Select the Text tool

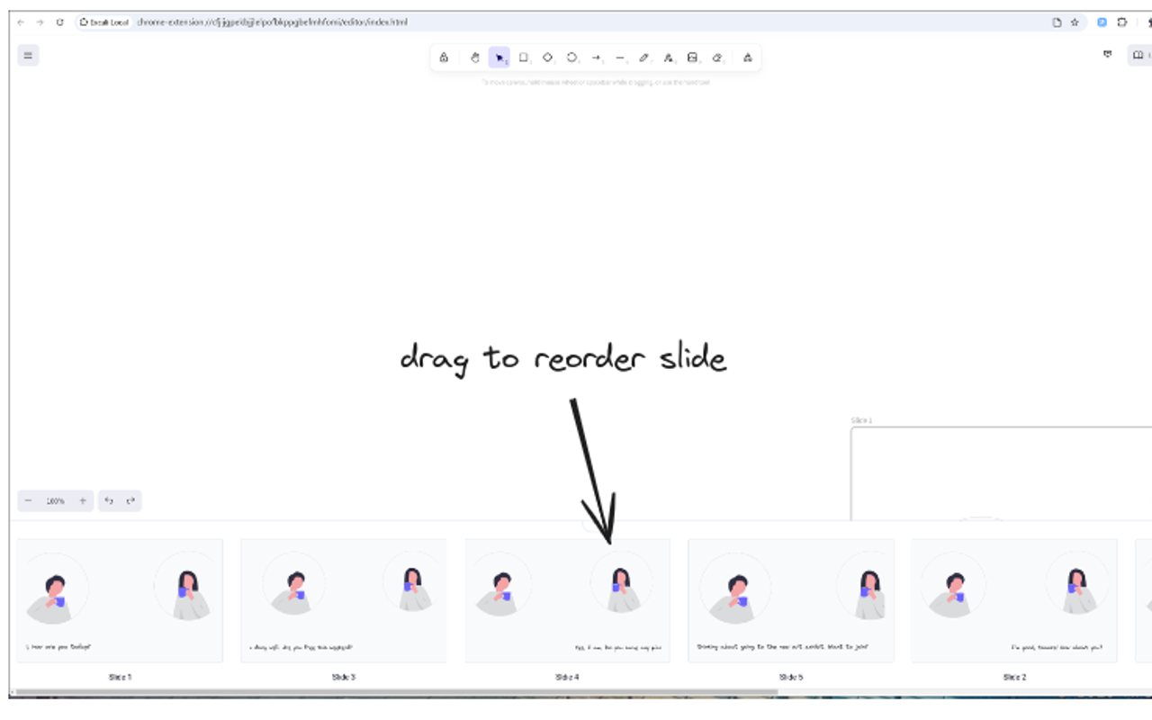coord(669,58)
